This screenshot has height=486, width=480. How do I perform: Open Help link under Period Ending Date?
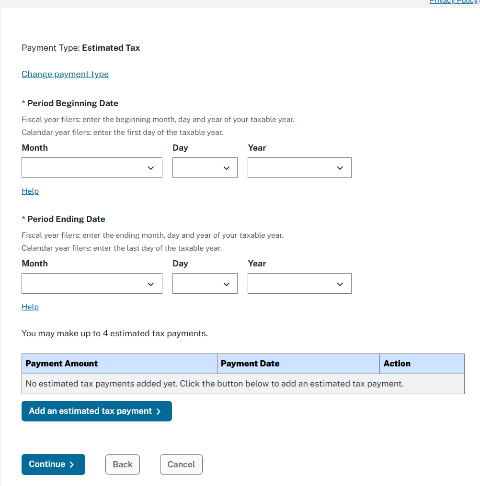tap(30, 307)
